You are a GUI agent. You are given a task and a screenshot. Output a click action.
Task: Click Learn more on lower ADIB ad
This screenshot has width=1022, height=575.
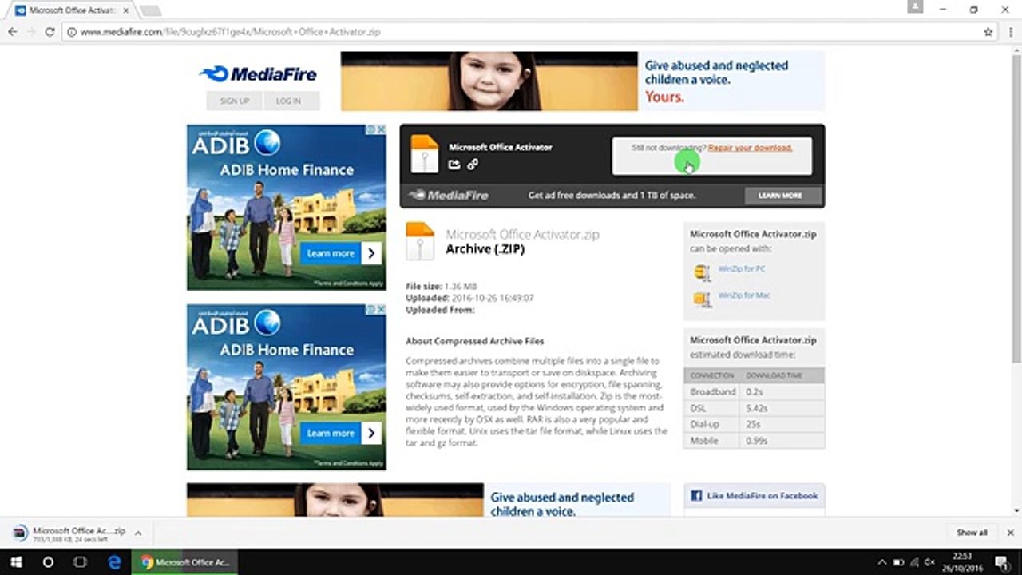(x=341, y=433)
